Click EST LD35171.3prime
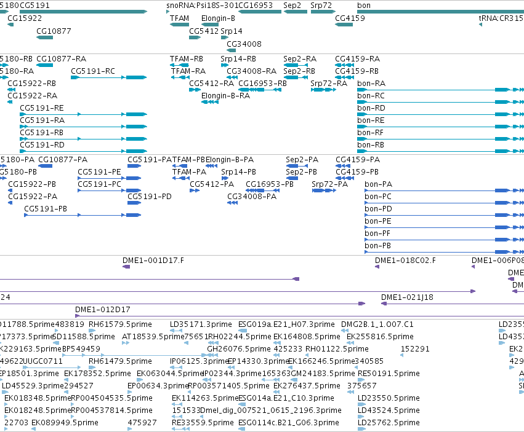The width and height of the screenshot is (524, 432). click(201, 324)
